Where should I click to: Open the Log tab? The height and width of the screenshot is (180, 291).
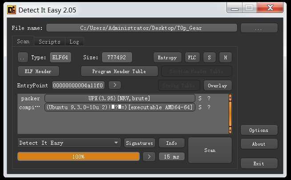[x=74, y=41]
